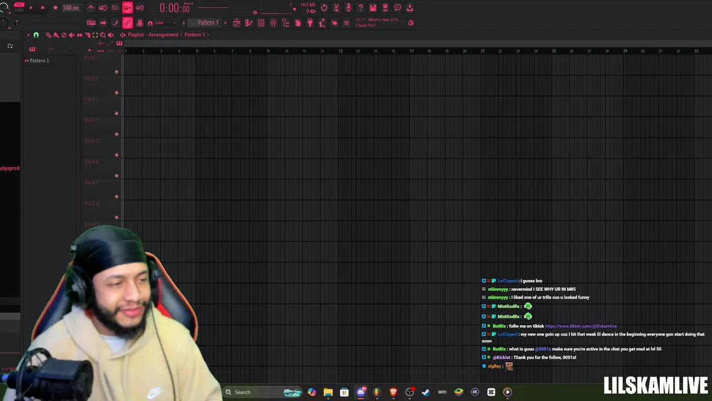Open the Channel rack view icon
Image resolution: width=712 pixels, height=401 pixels.
click(261, 23)
